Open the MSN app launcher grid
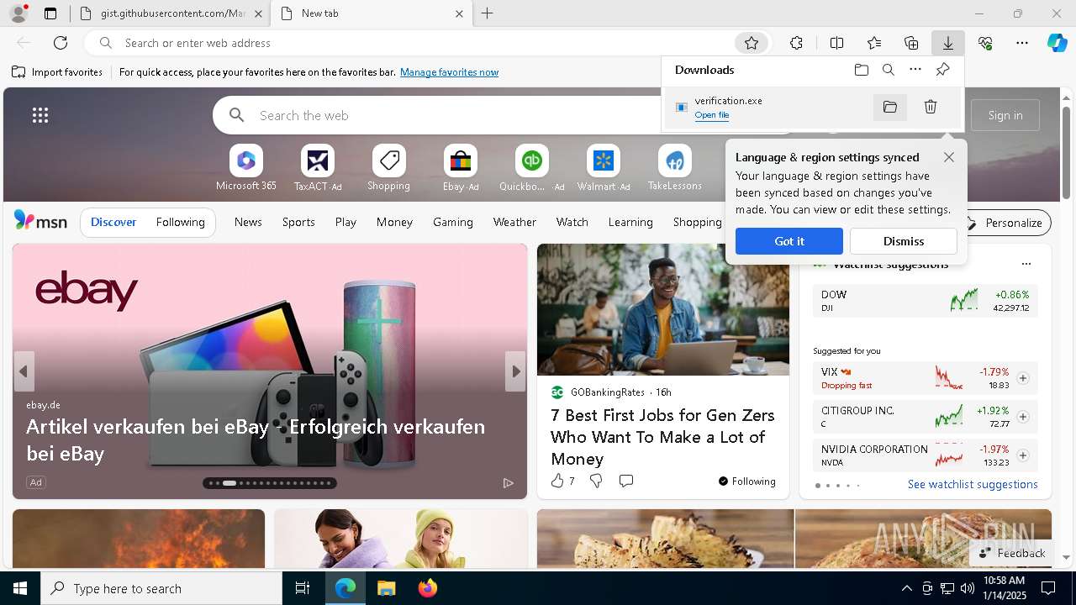1076x605 pixels. (x=40, y=115)
